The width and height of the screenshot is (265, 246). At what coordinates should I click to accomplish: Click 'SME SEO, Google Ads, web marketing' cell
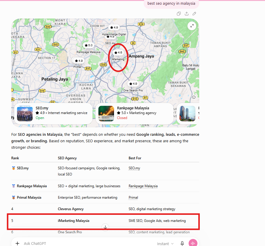[x=157, y=221]
